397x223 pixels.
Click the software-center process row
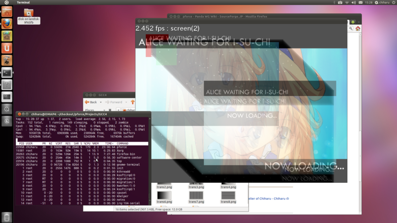(82, 158)
